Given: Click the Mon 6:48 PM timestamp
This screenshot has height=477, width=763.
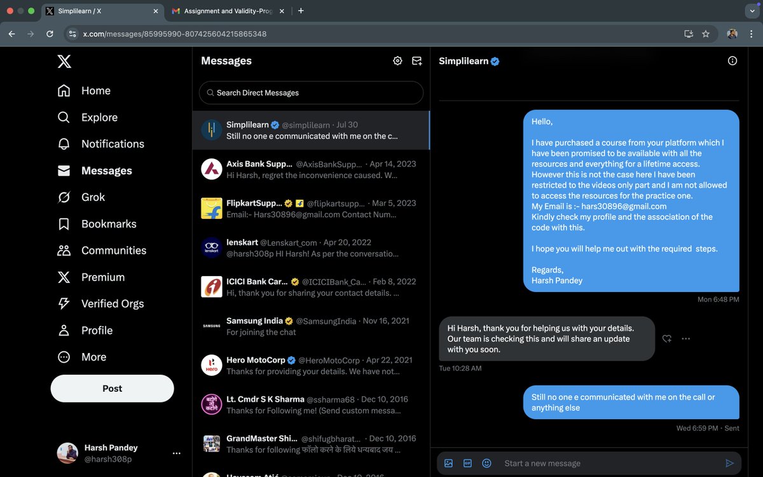Looking at the screenshot, I should pyautogui.click(x=718, y=299).
